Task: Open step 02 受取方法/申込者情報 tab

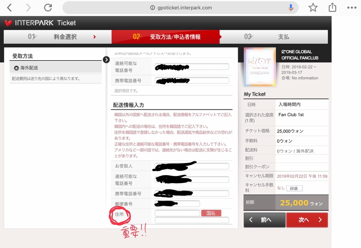Action: (x=166, y=37)
